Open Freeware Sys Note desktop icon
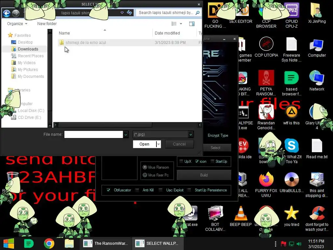333x250 pixels. pos(291,50)
